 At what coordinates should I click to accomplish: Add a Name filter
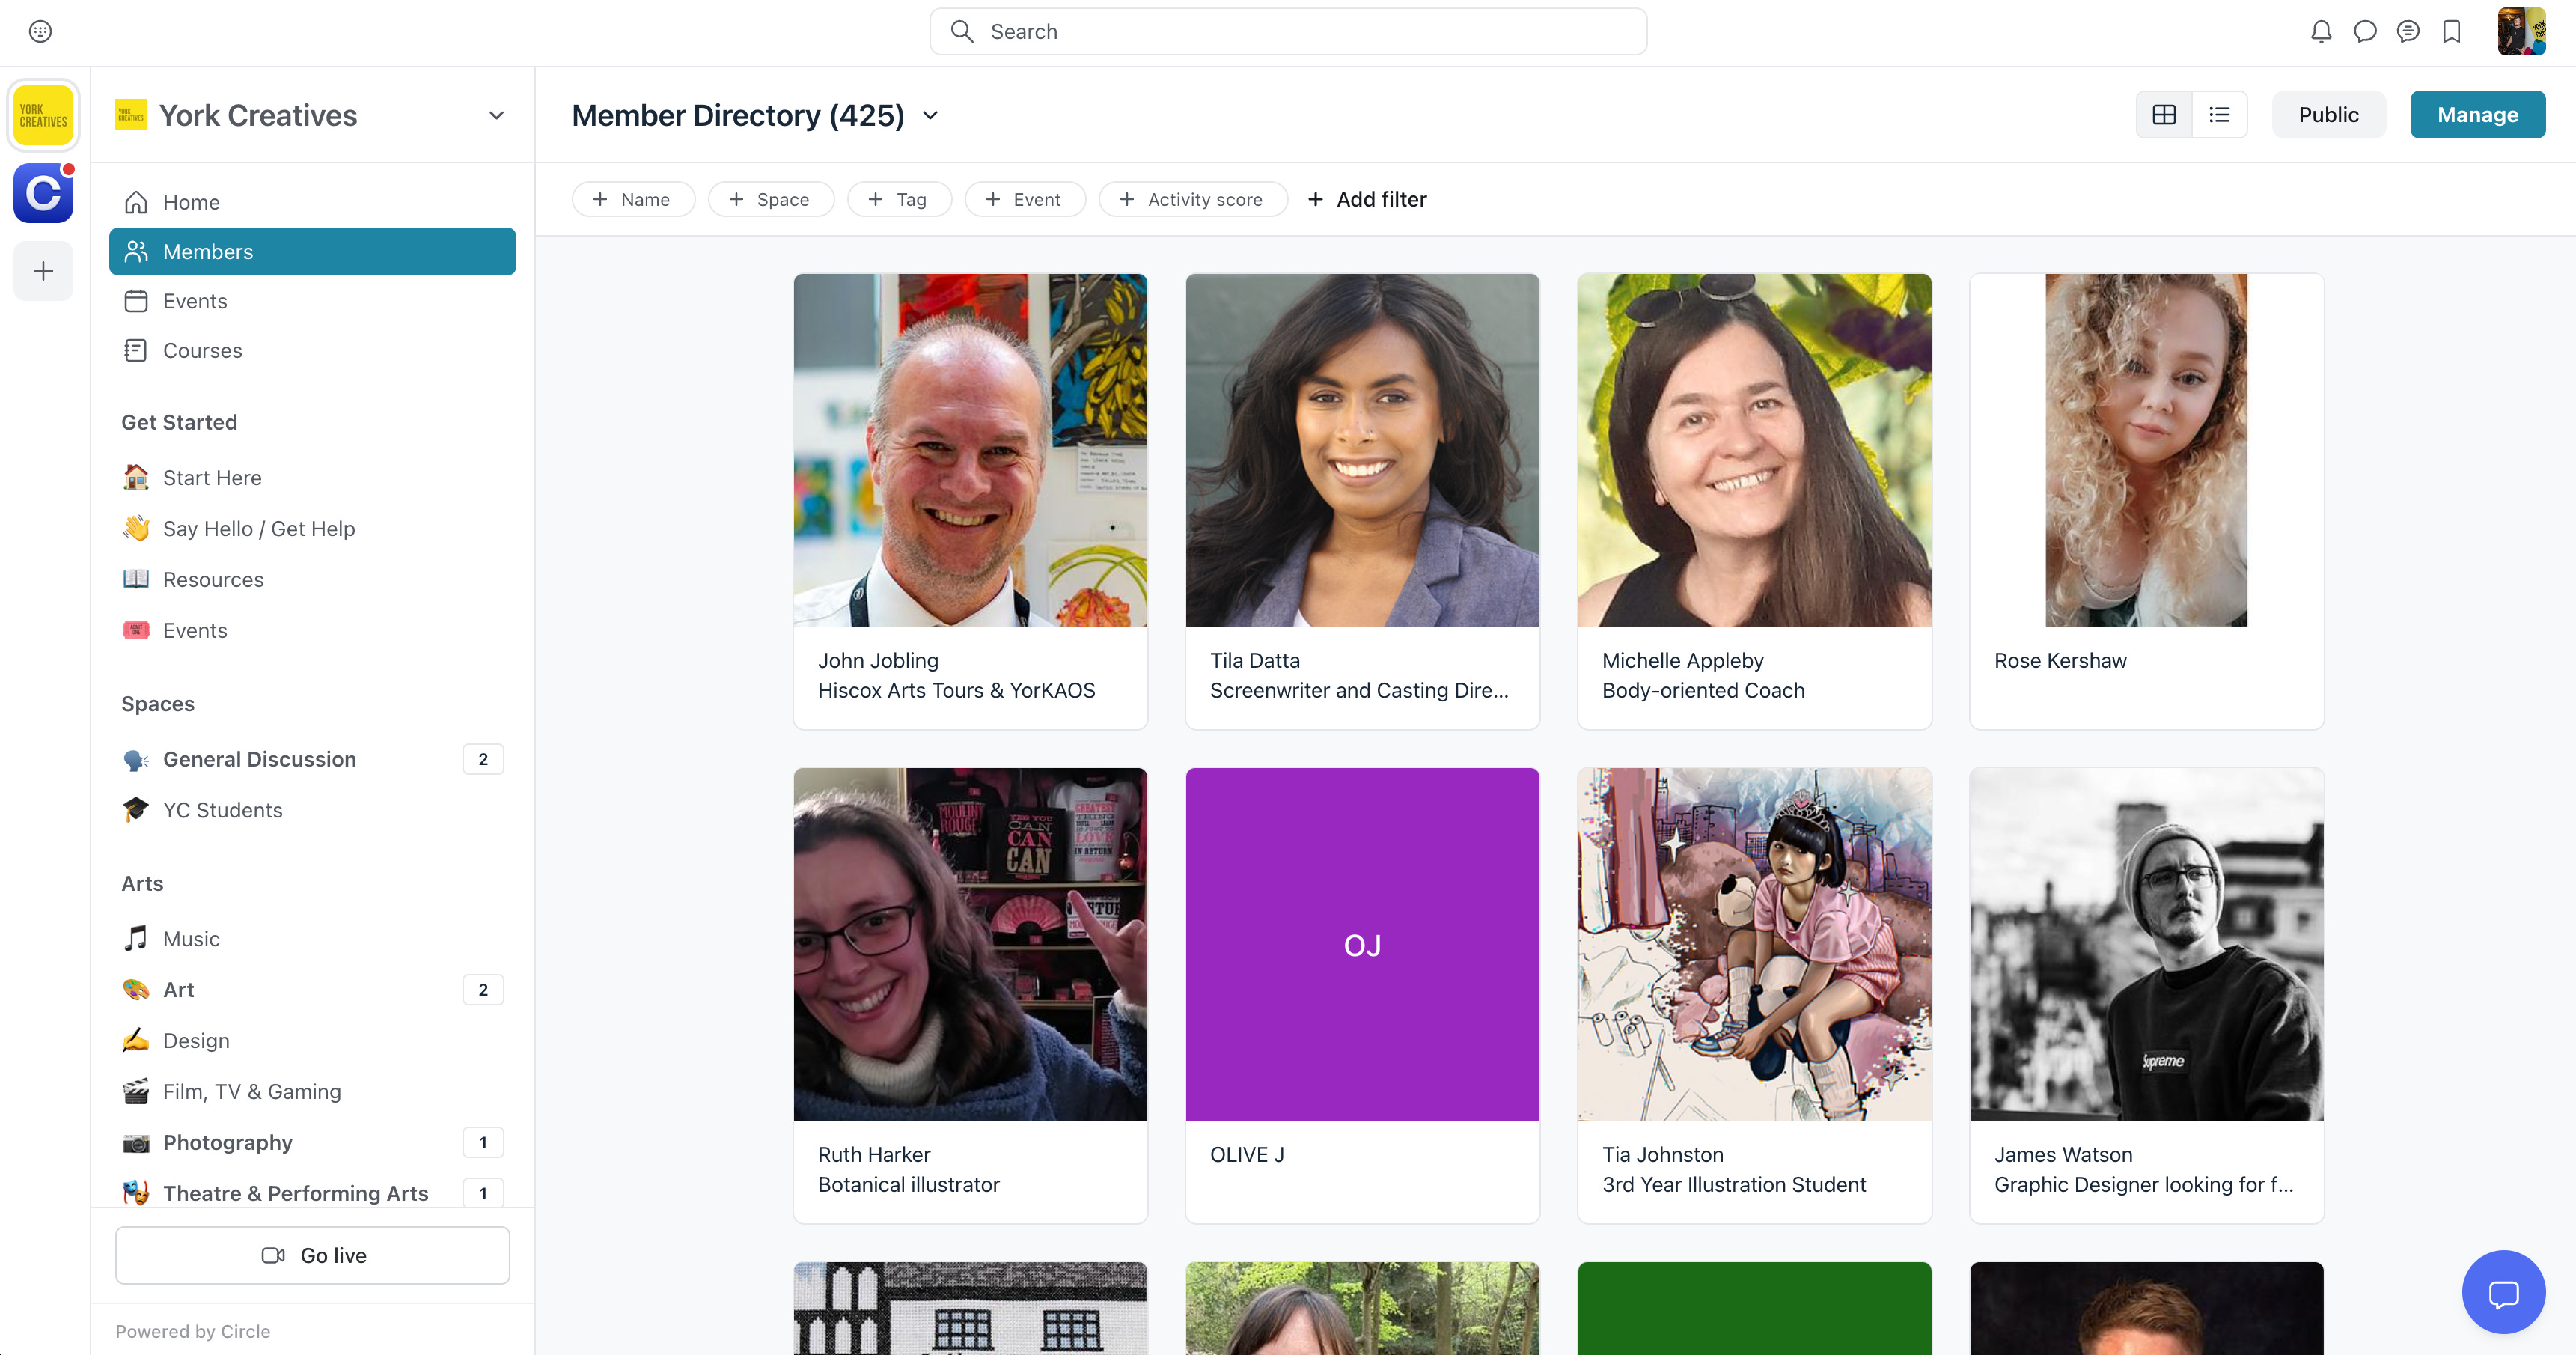[x=633, y=200]
